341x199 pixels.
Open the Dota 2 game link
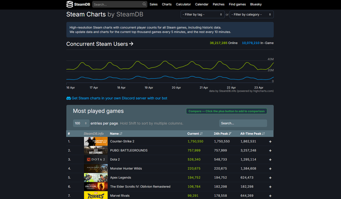tap(115, 159)
